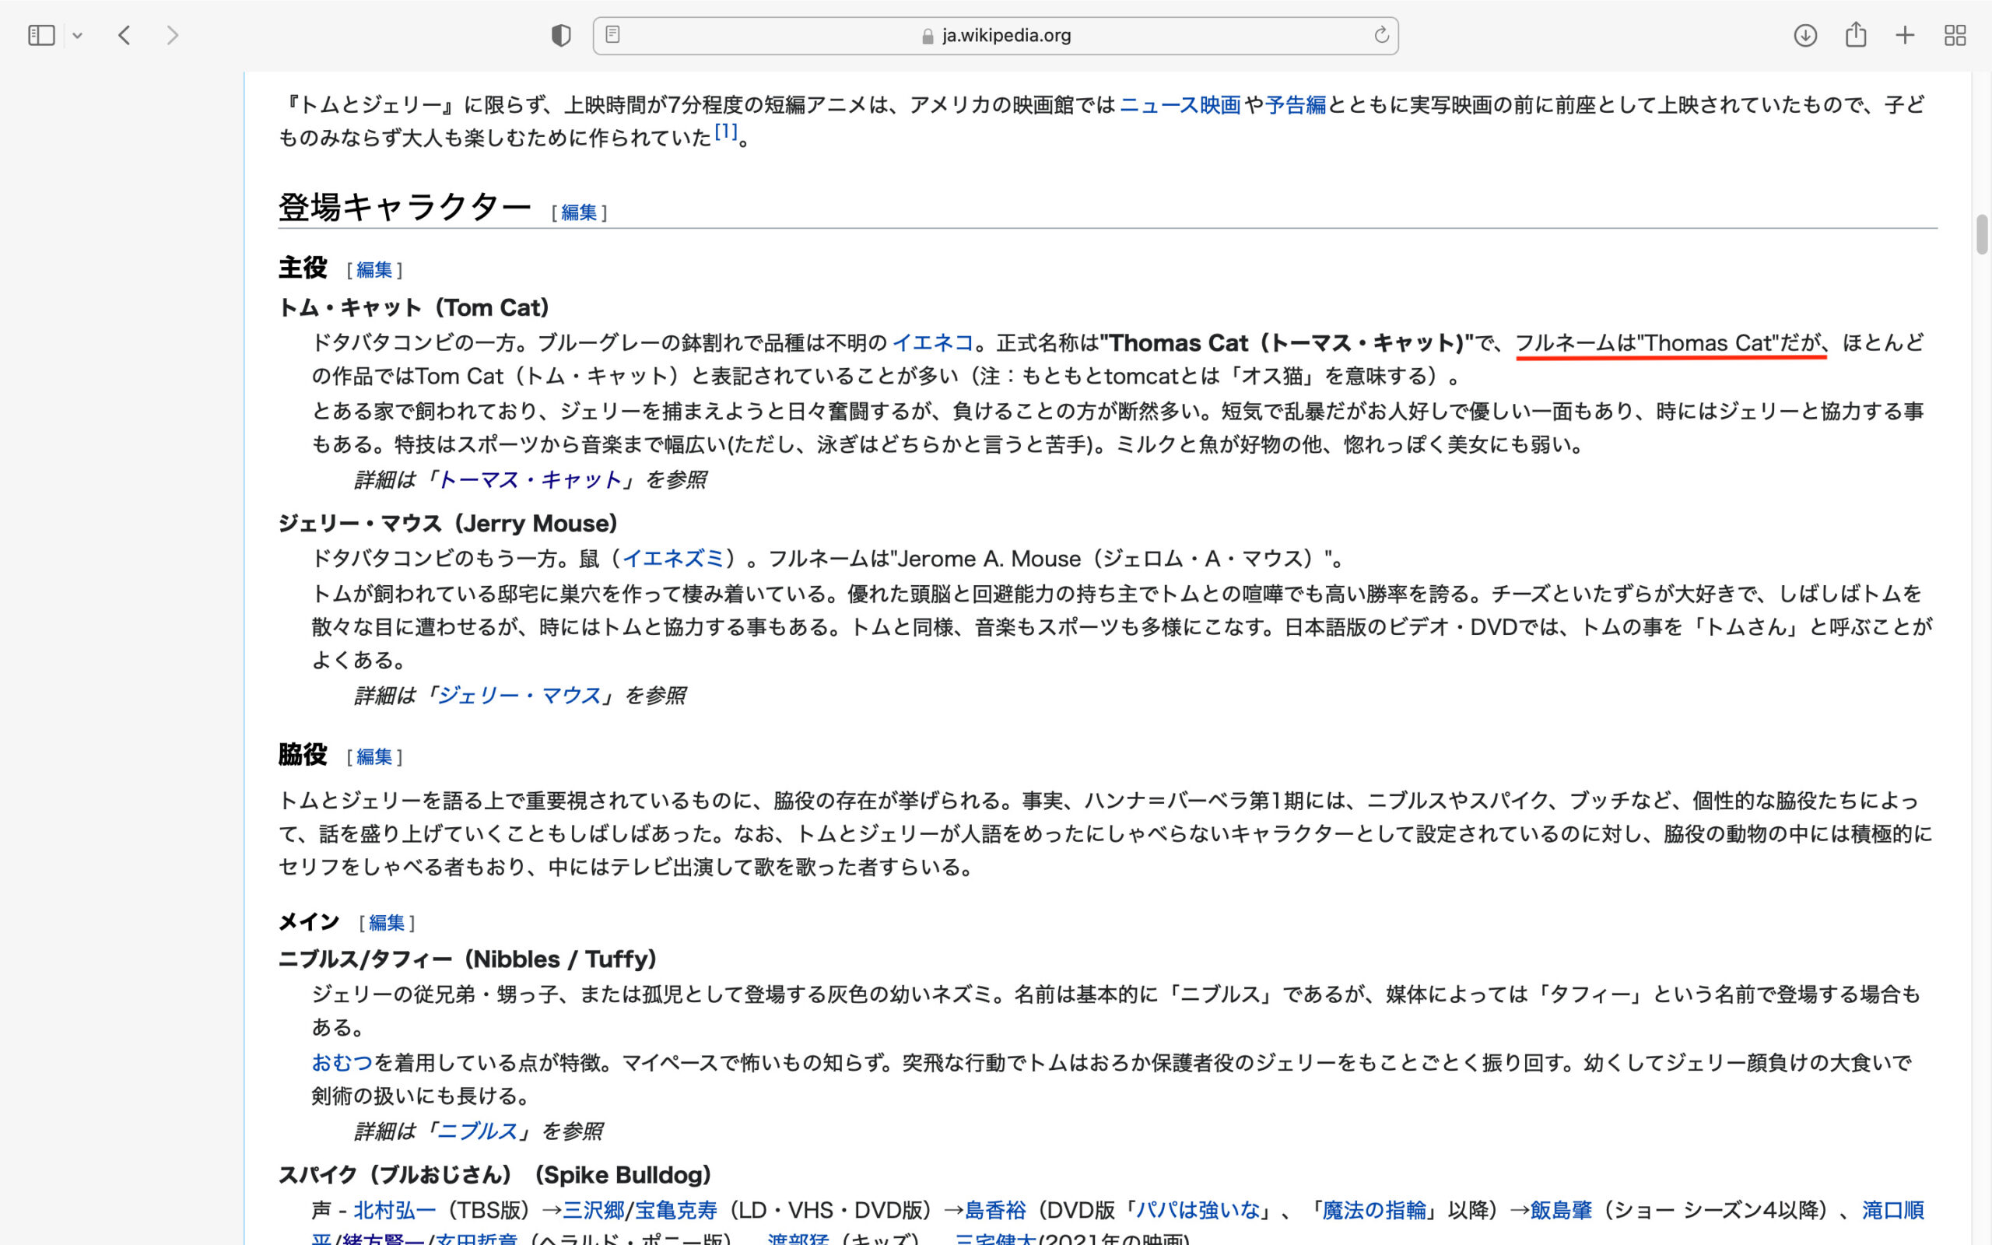
Task: Click the 脇役 subsection heading
Action: pyautogui.click(x=302, y=754)
